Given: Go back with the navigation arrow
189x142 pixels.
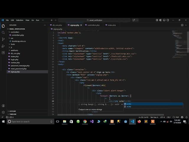Looking at the screenshot, I should [x=52, y=20].
